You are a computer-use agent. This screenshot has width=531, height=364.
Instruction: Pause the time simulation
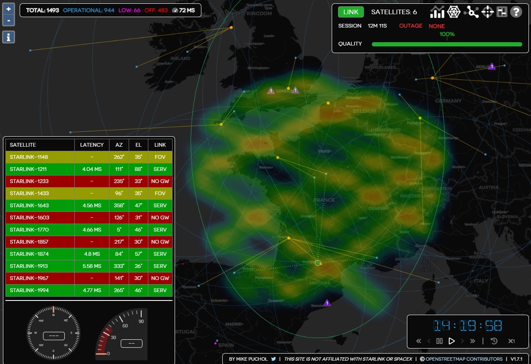pos(439,341)
